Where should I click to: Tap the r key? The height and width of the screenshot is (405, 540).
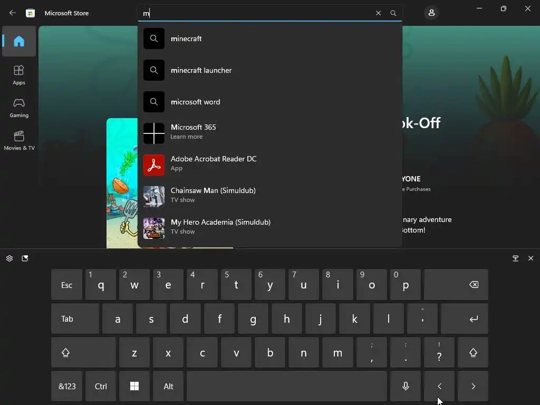202,285
